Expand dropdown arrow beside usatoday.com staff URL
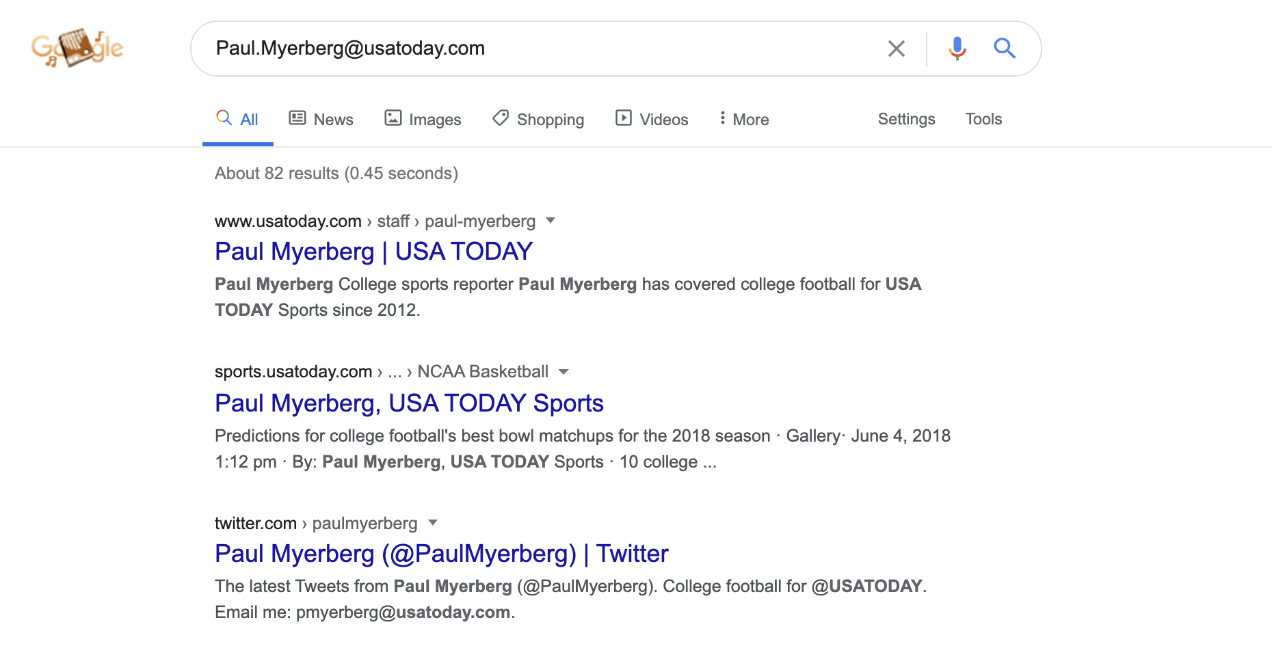The image size is (1272, 659). coord(551,221)
